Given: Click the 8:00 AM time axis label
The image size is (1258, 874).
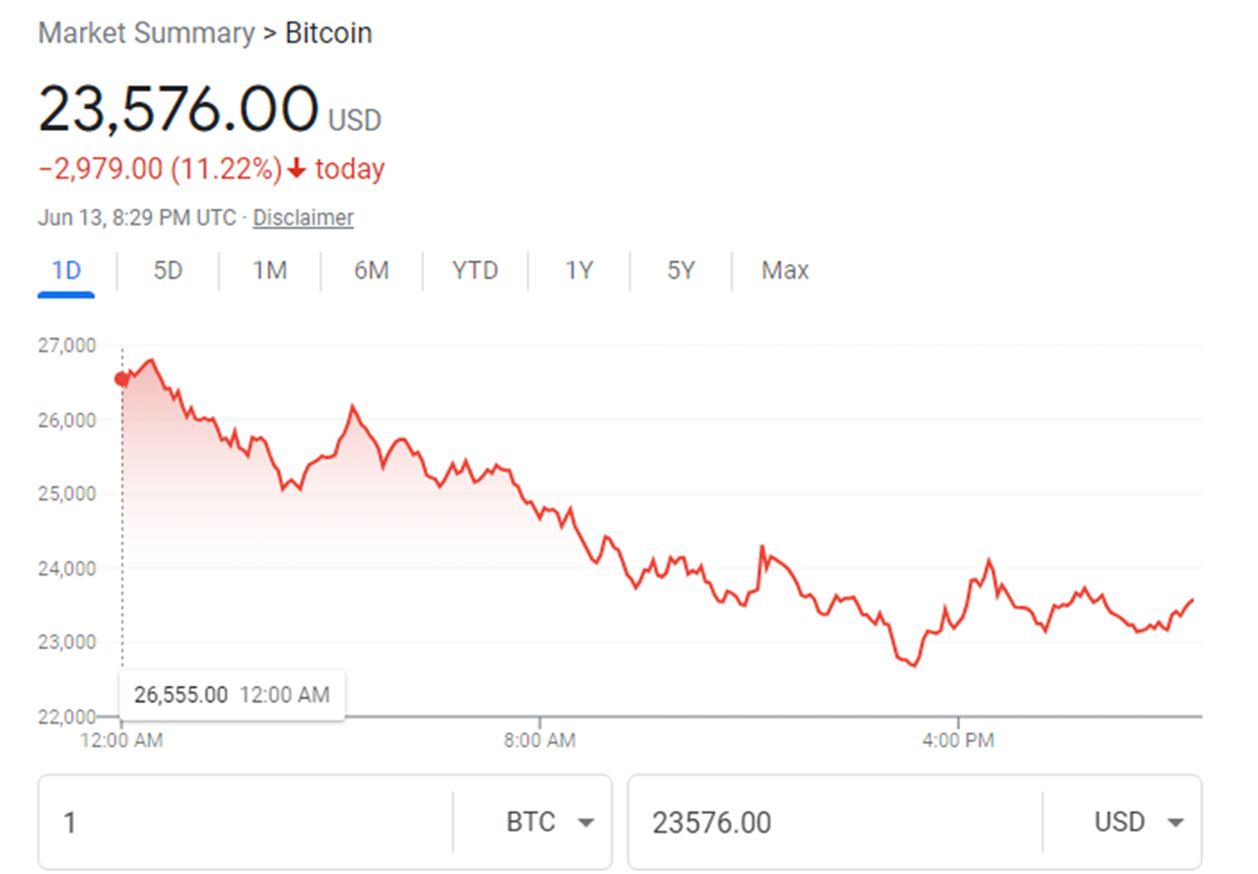Looking at the screenshot, I should coord(539,740).
